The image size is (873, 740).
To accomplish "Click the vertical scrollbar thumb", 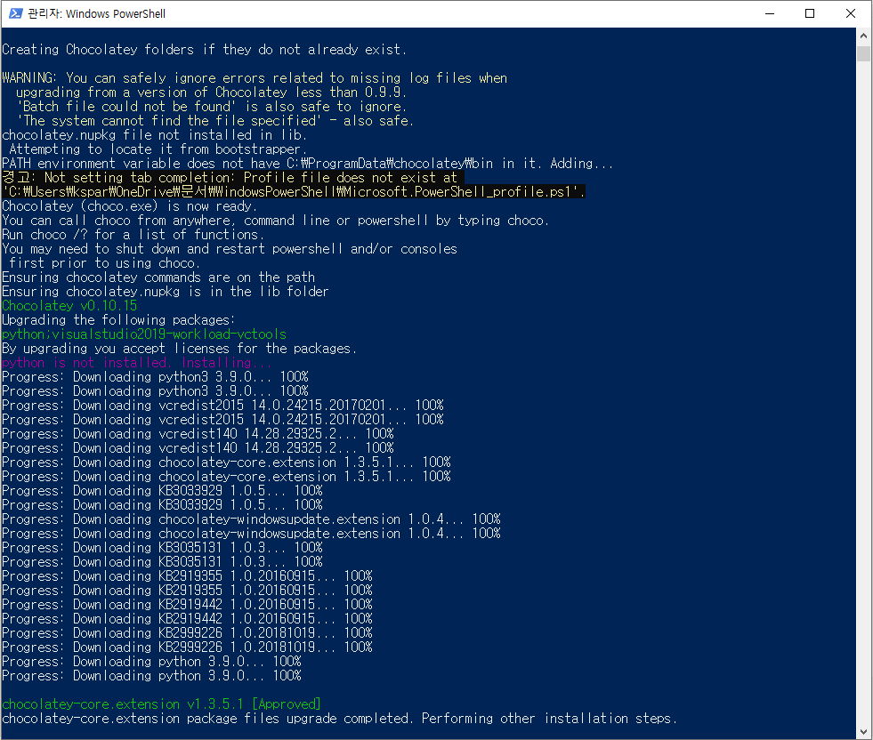I will coord(863,54).
